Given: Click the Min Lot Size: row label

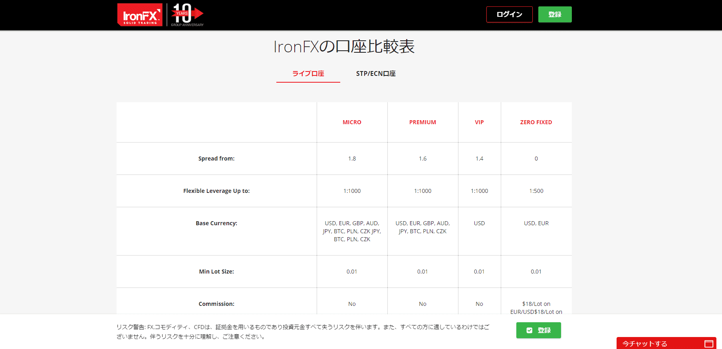Looking at the screenshot, I should (x=216, y=272).
